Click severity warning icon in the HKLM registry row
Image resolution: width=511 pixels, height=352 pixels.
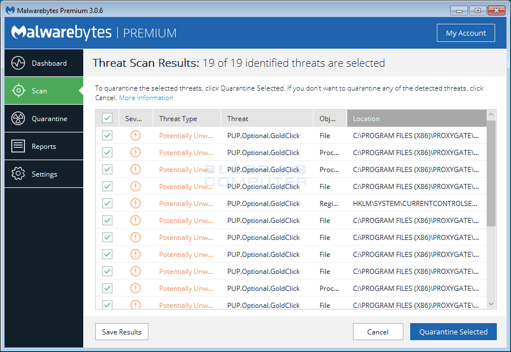(135, 203)
